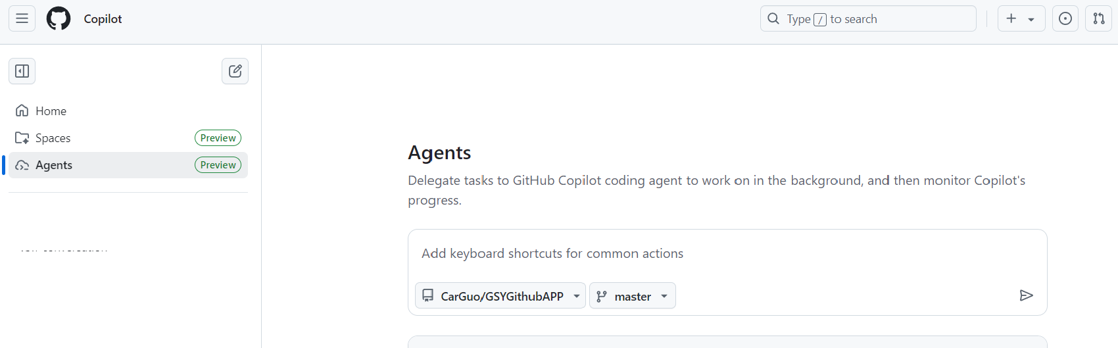Click the GitHub Octocat logo
The height and width of the screenshot is (348, 1118).
(59, 18)
